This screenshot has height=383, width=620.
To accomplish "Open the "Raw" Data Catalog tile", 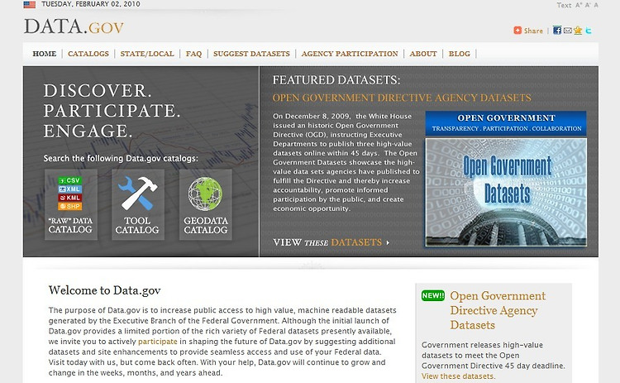I will click(x=71, y=204).
